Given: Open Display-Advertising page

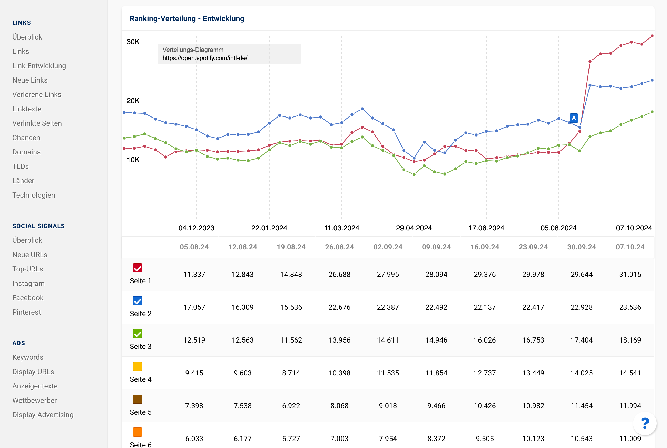Looking at the screenshot, I should coord(43,415).
